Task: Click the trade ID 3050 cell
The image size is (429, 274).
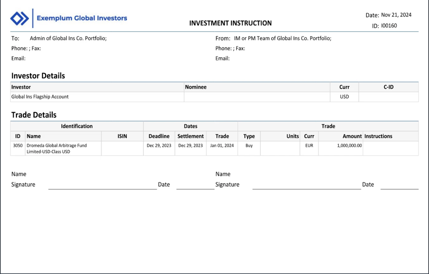Action: pyautogui.click(x=18, y=146)
